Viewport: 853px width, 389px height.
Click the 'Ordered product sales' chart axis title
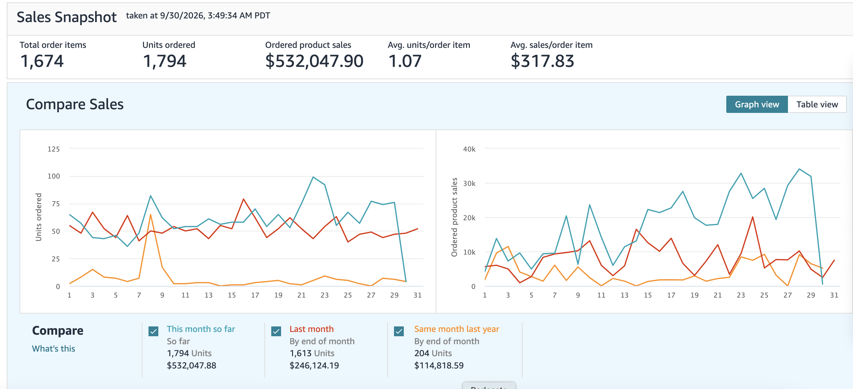(x=454, y=217)
